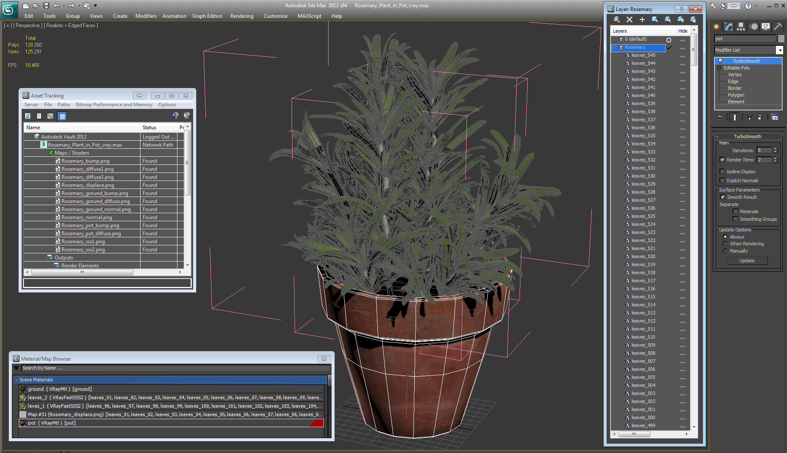Enable Explicit Normals checkbox
Viewport: 787px width, 453px height.
coord(722,181)
